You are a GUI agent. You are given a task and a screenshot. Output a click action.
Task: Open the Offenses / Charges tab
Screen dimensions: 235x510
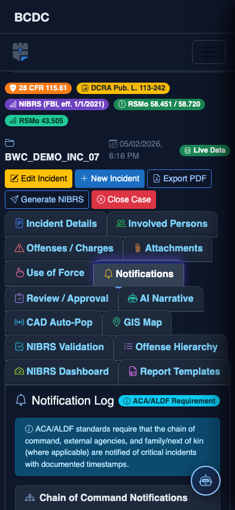coord(64,248)
